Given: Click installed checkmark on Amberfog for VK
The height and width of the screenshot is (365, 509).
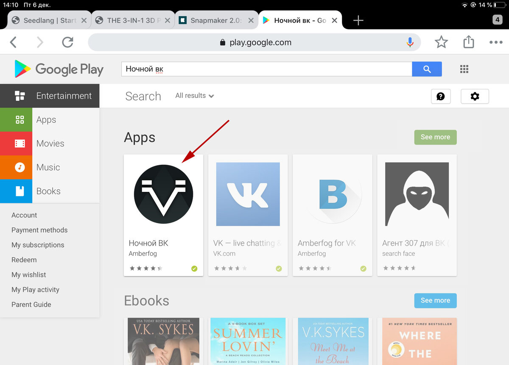Looking at the screenshot, I should click(x=363, y=268).
